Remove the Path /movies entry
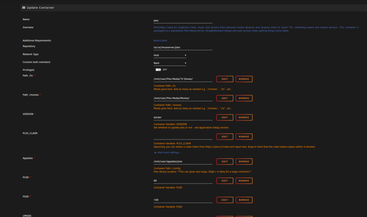367x217 pixels. [244, 98]
